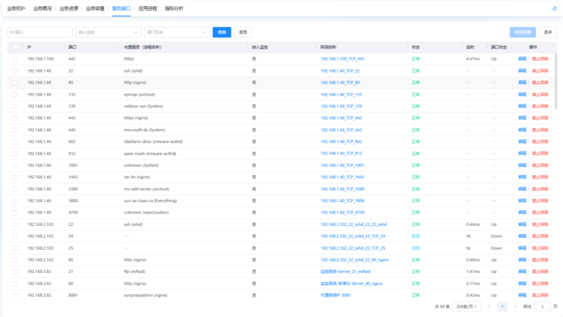The height and width of the screenshot is (317, 563).
Task: Open the 更多 dropdown button
Action: point(548,33)
